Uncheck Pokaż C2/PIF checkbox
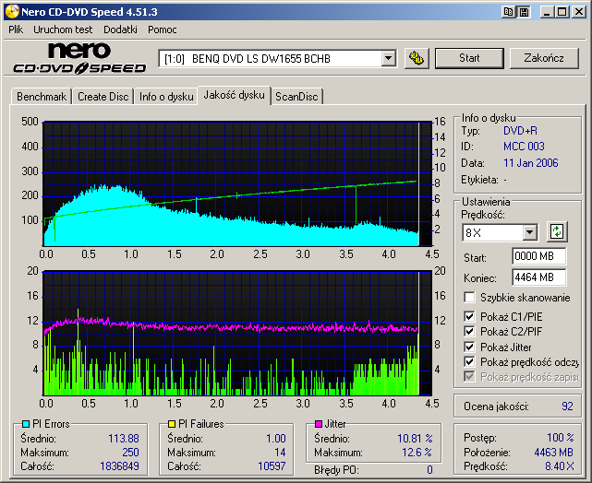Screen dimensions: 592x483 469,332
